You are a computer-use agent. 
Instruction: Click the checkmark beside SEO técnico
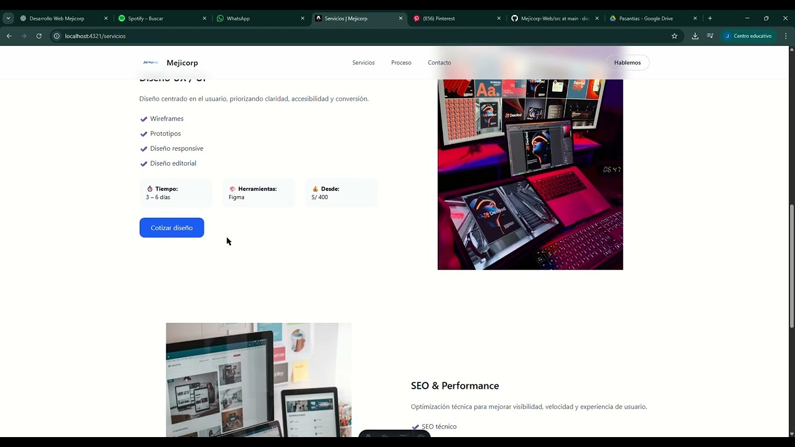(x=416, y=427)
